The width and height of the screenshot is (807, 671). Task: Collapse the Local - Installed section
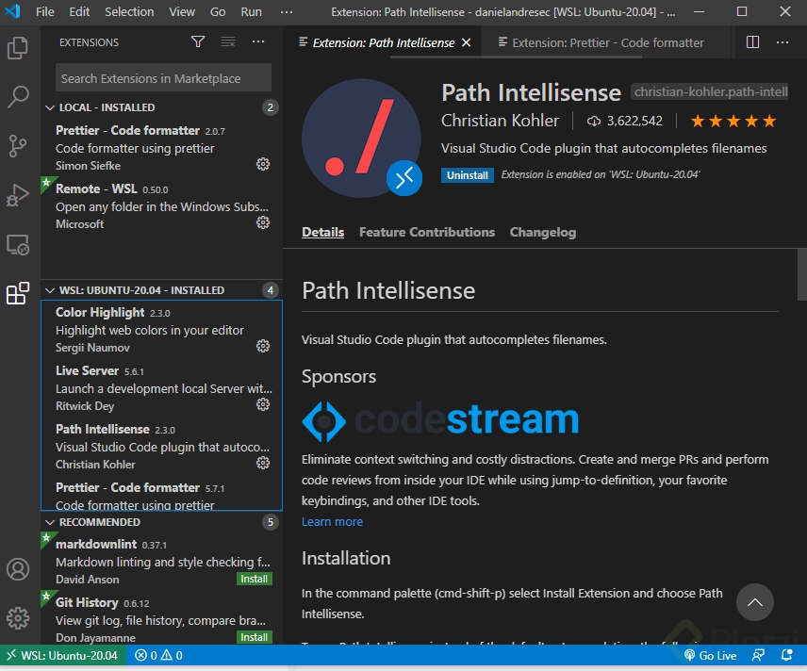51,107
